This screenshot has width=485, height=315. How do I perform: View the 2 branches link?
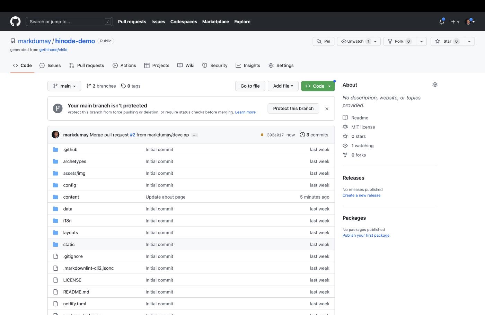101,86
